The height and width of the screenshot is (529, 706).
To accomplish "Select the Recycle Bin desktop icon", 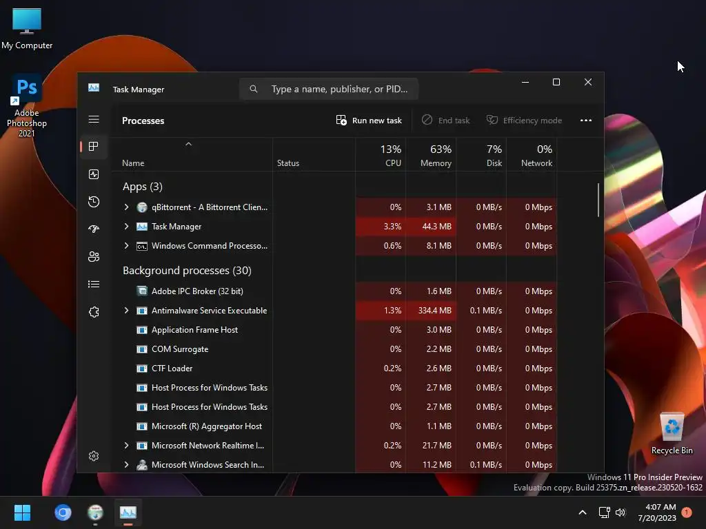I will tap(672, 434).
